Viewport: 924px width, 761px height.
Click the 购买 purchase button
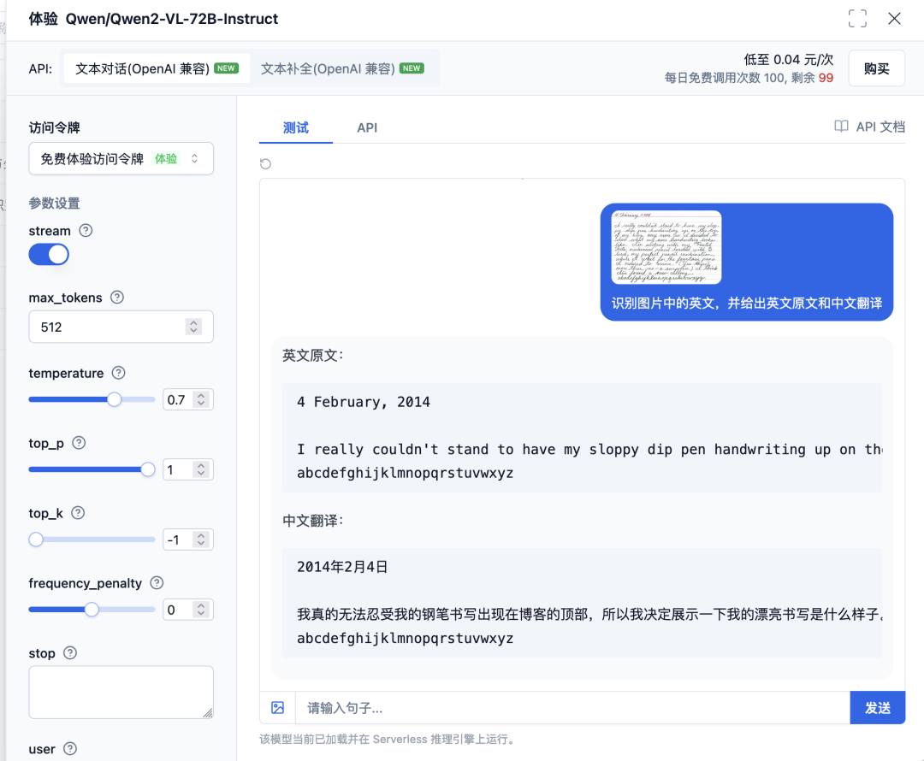click(876, 68)
